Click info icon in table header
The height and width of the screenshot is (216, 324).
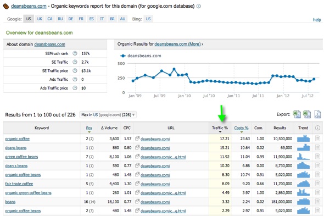click(x=317, y=128)
